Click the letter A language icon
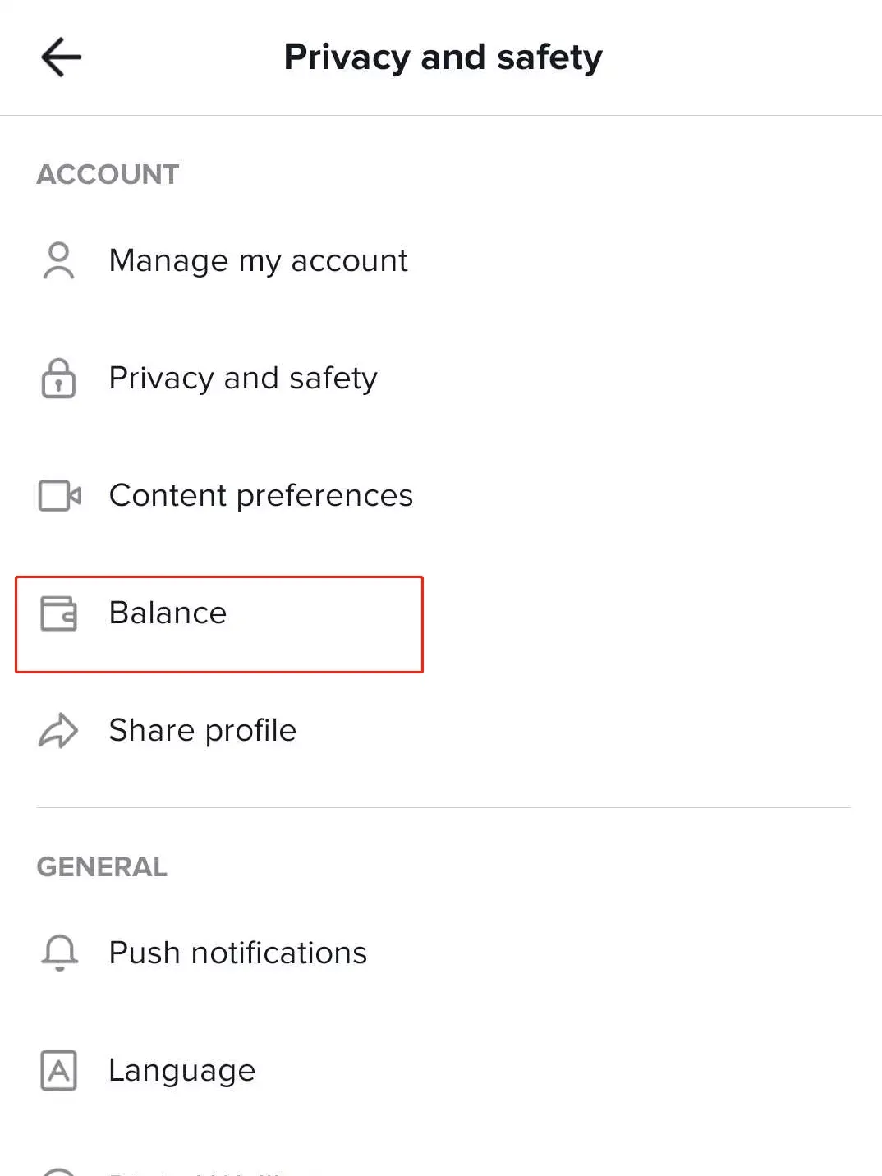Screen dimensions: 882x1176 tap(58, 1071)
